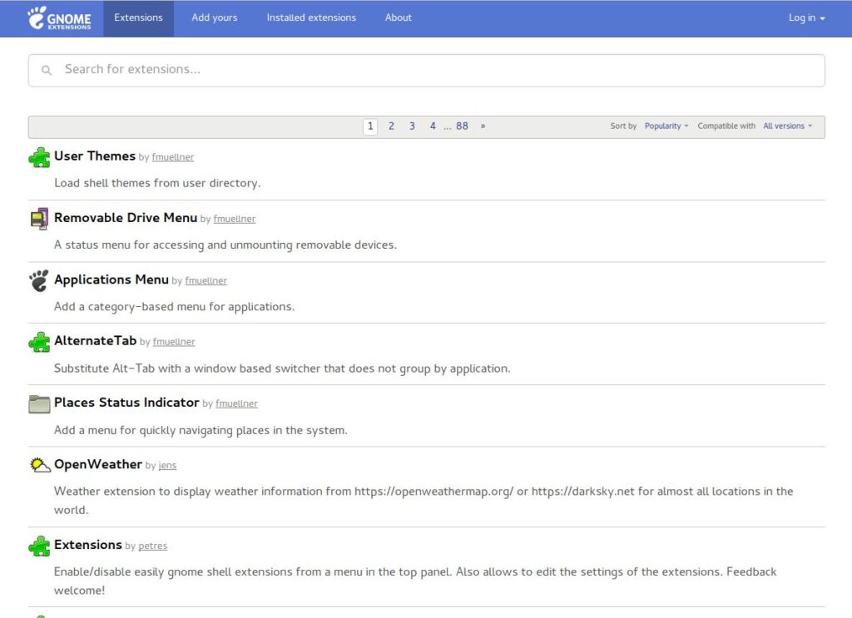Viewport: 852px width, 618px height.
Task: Focus the Search for extensions field
Action: [427, 70]
